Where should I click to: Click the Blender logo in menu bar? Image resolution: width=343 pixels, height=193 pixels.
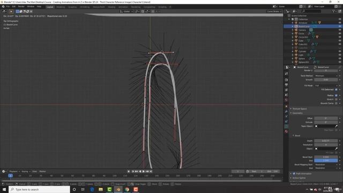3,6
